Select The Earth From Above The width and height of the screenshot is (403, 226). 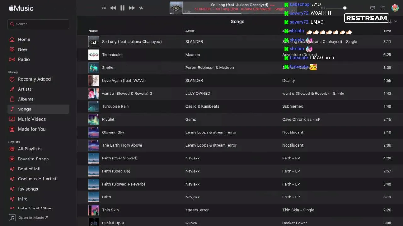240,145
